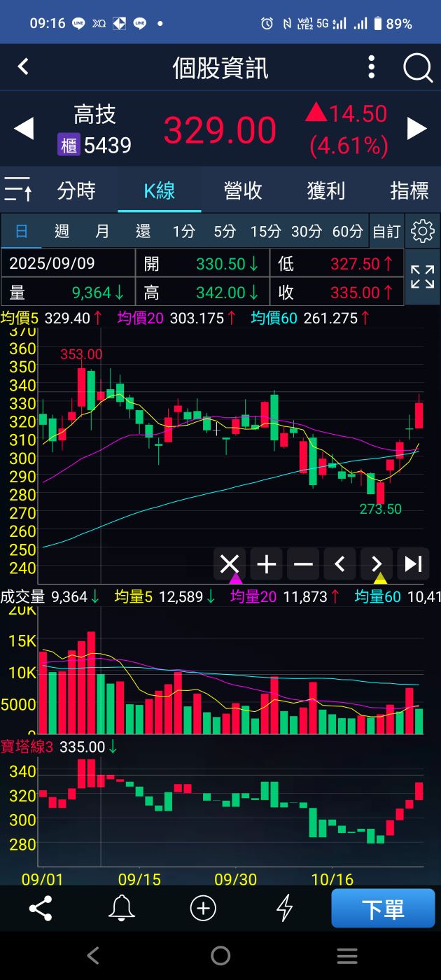Expand chart to fullscreen
Image resolution: width=441 pixels, height=980 pixels.
pos(422,276)
